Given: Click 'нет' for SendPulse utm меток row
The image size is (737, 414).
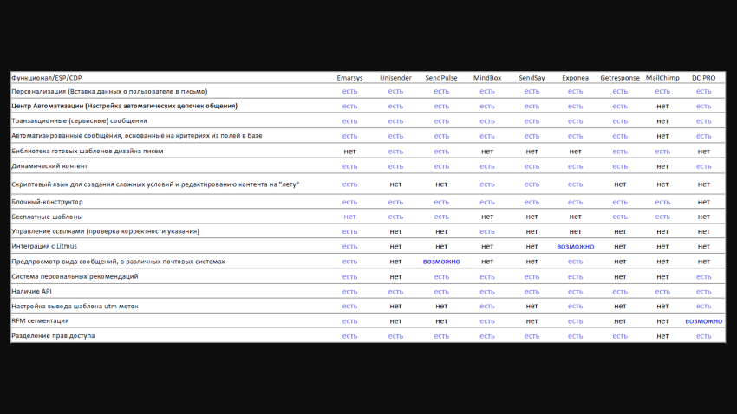Looking at the screenshot, I should coord(441,306).
